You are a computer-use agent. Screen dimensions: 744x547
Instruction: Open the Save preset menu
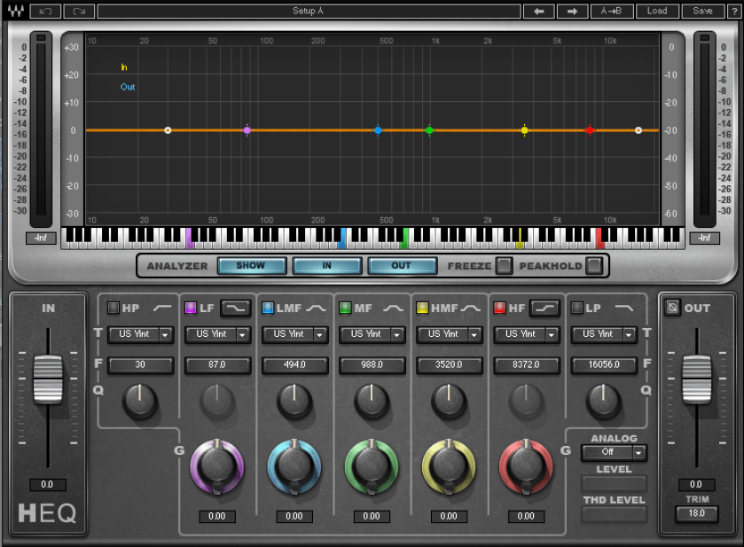point(702,12)
